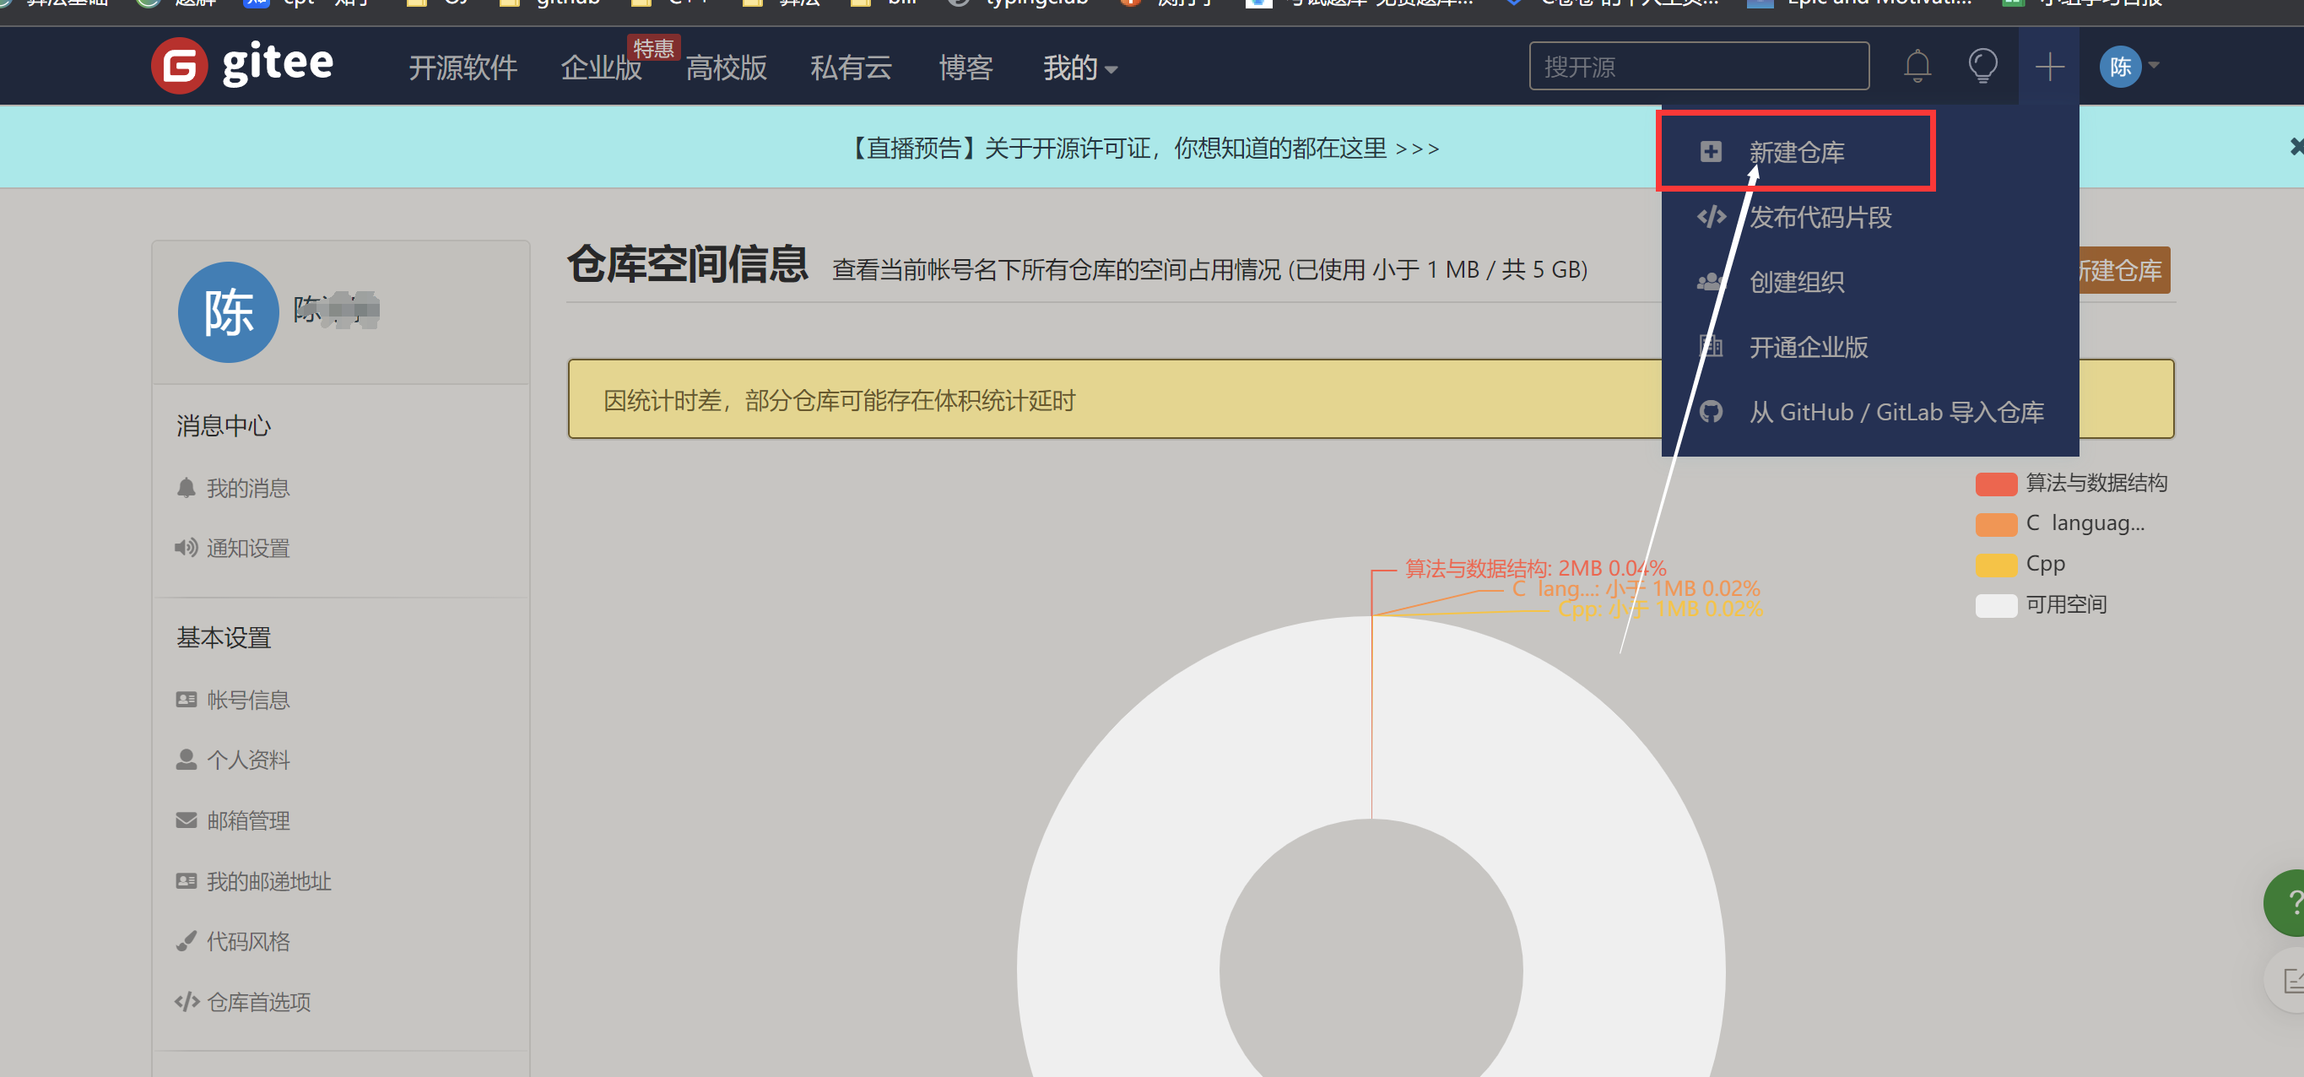Select 创建组织 from the create menu

pyautogui.click(x=1796, y=282)
